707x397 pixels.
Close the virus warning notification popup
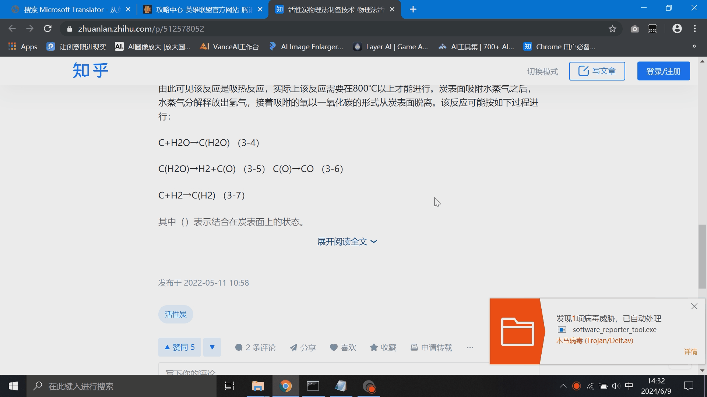pyautogui.click(x=694, y=306)
